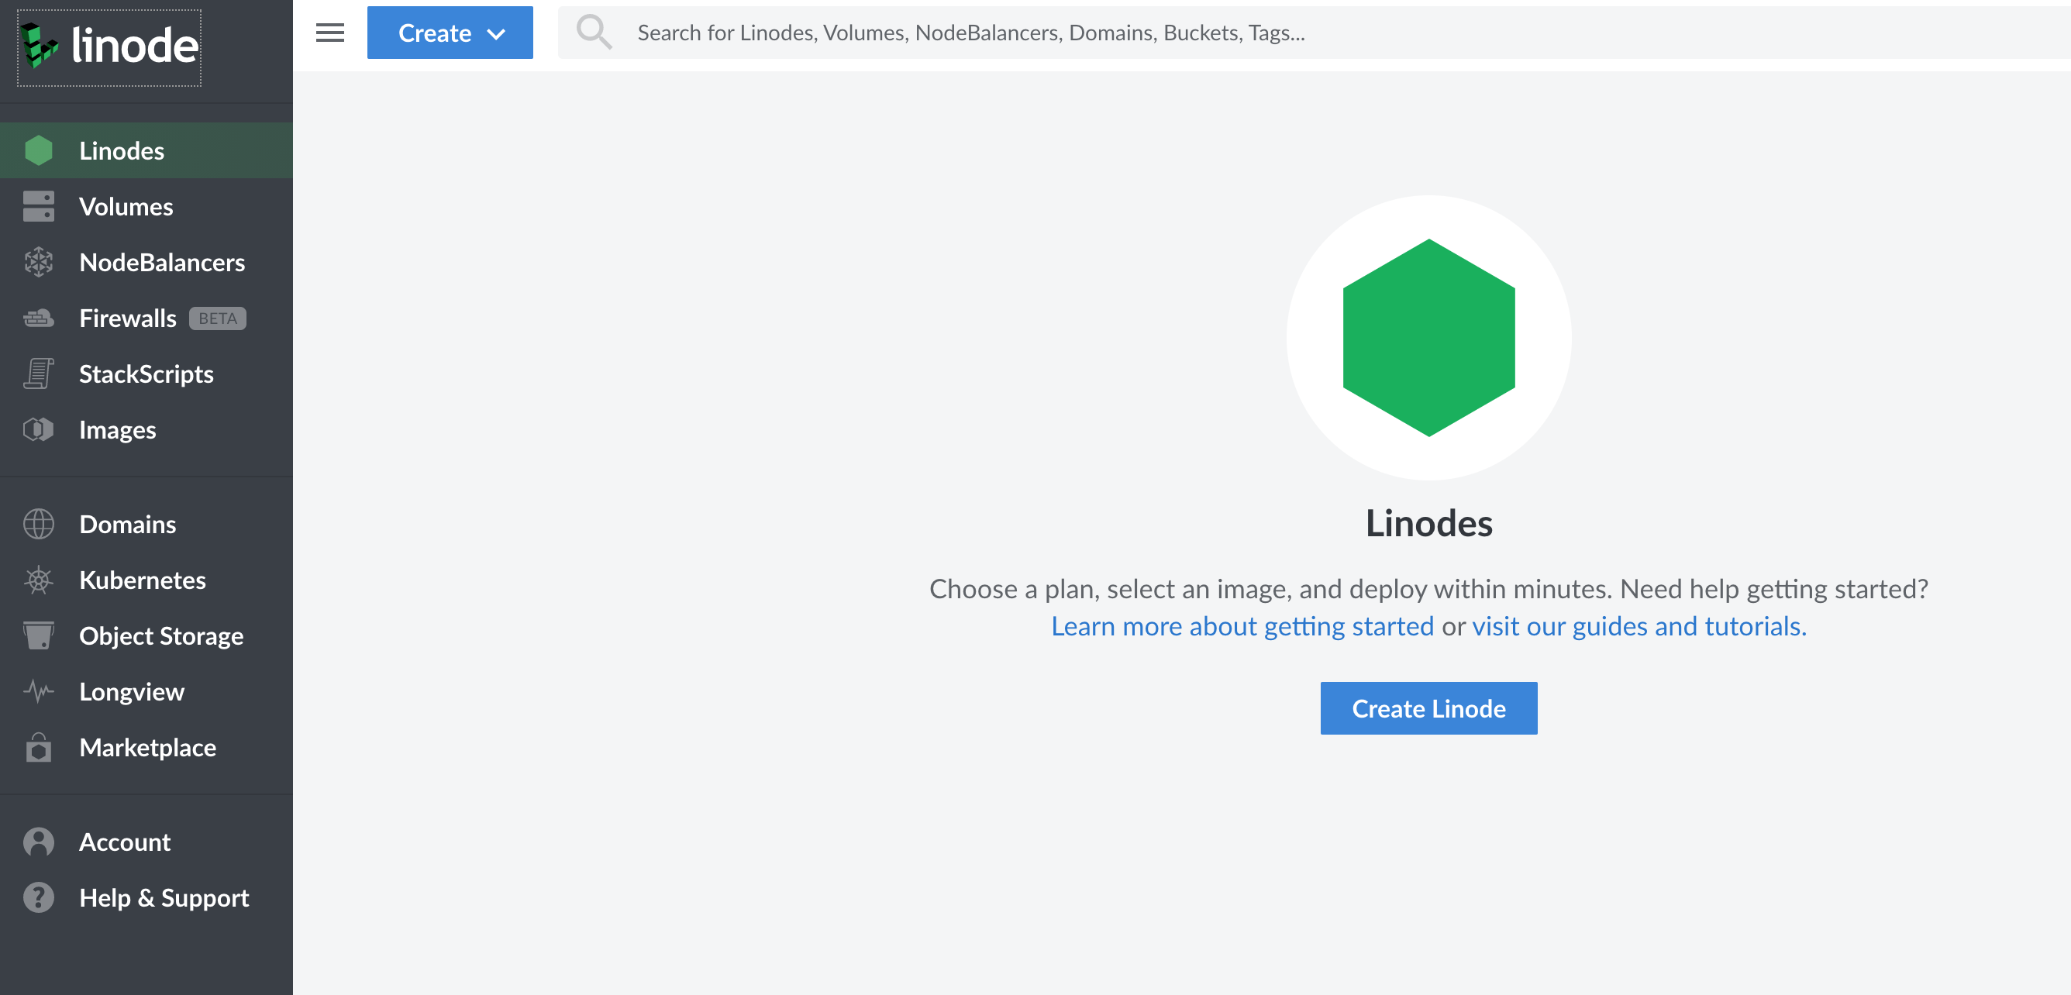The width and height of the screenshot is (2071, 995).
Task: Open StackScripts via the scroll icon
Action: (39, 373)
